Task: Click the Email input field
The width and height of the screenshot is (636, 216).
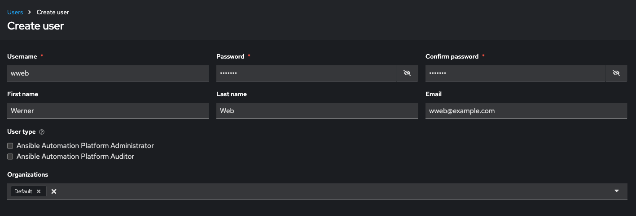Action: tap(526, 110)
